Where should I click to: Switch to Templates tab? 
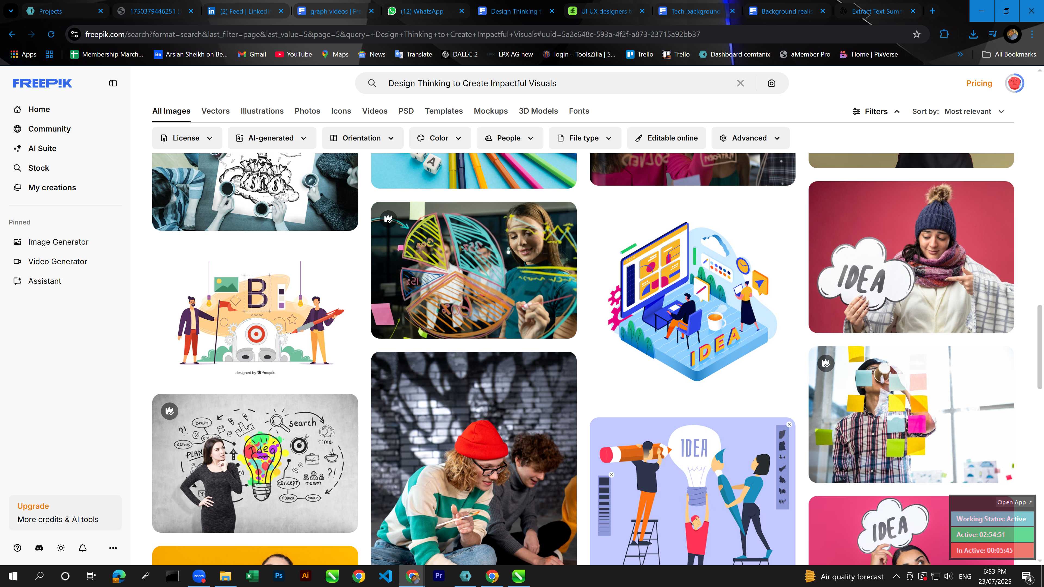(443, 111)
